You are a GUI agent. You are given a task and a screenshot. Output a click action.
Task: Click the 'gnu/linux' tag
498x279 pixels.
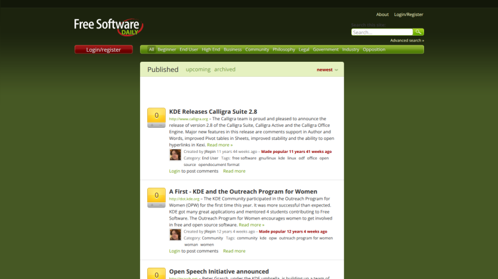click(x=267, y=158)
